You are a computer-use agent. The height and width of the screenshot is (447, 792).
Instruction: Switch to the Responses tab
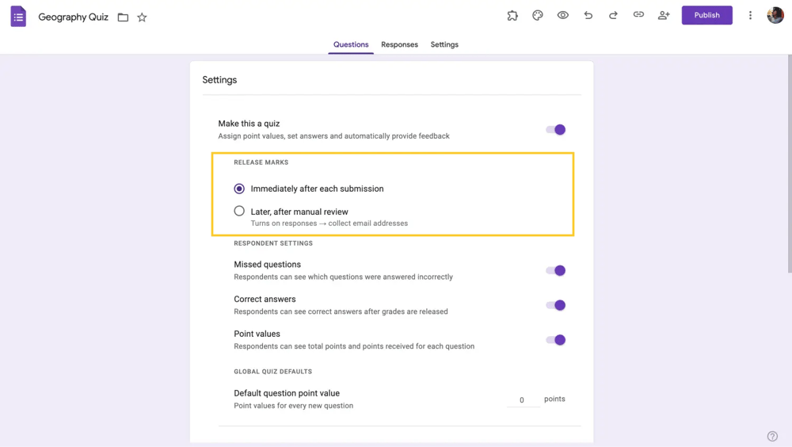coord(399,44)
